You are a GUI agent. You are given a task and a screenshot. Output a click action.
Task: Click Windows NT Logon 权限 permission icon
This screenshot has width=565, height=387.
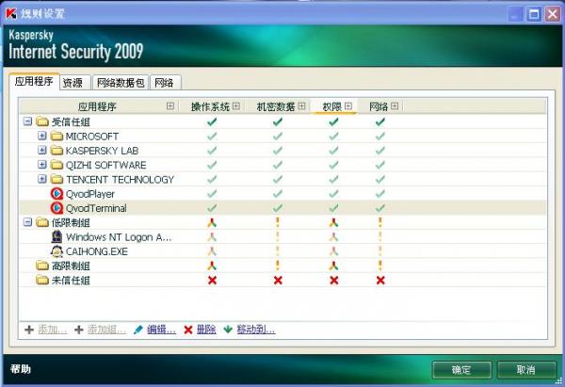[x=333, y=236]
